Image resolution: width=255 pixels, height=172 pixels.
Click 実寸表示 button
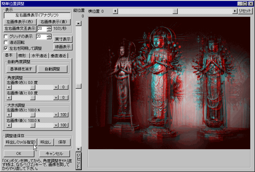tap(63, 39)
